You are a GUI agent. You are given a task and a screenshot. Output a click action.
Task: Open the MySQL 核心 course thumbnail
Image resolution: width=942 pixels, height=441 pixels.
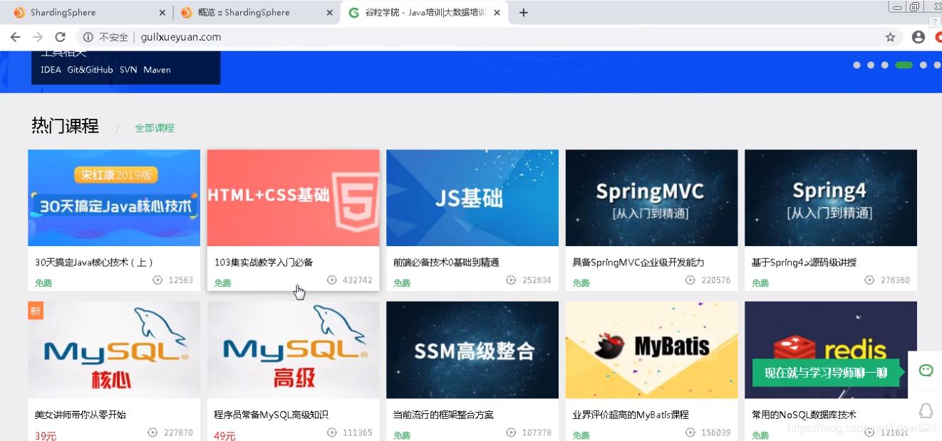click(x=114, y=350)
